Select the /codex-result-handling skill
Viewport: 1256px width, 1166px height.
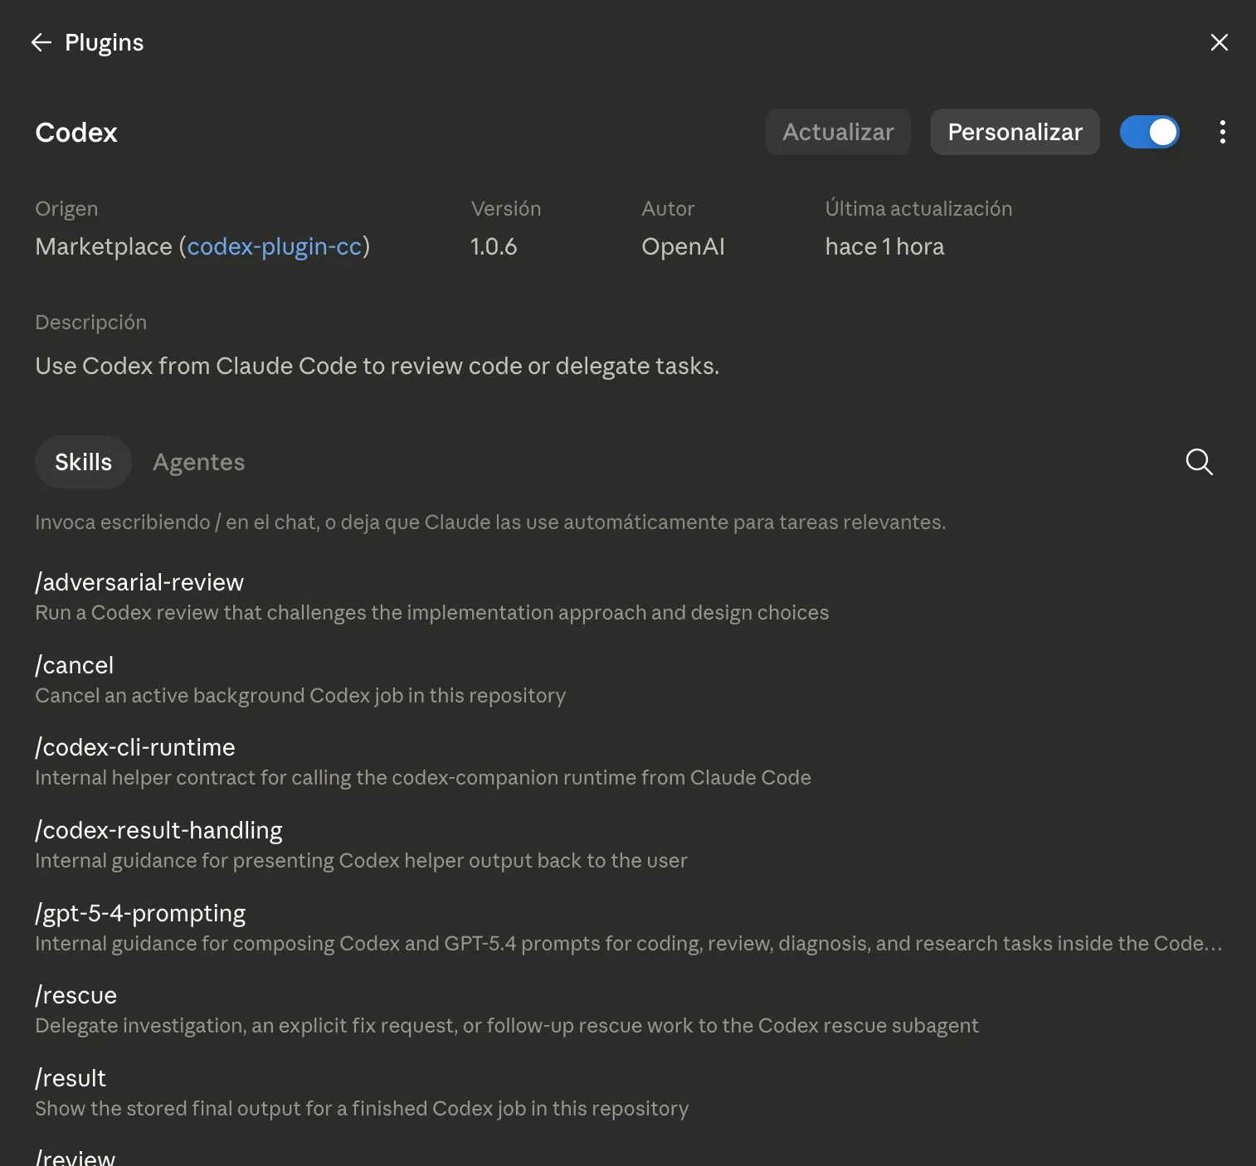pos(158,830)
